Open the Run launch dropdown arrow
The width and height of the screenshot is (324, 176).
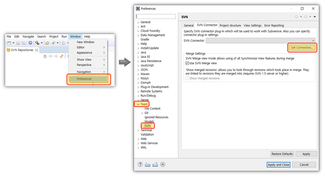click(42, 43)
